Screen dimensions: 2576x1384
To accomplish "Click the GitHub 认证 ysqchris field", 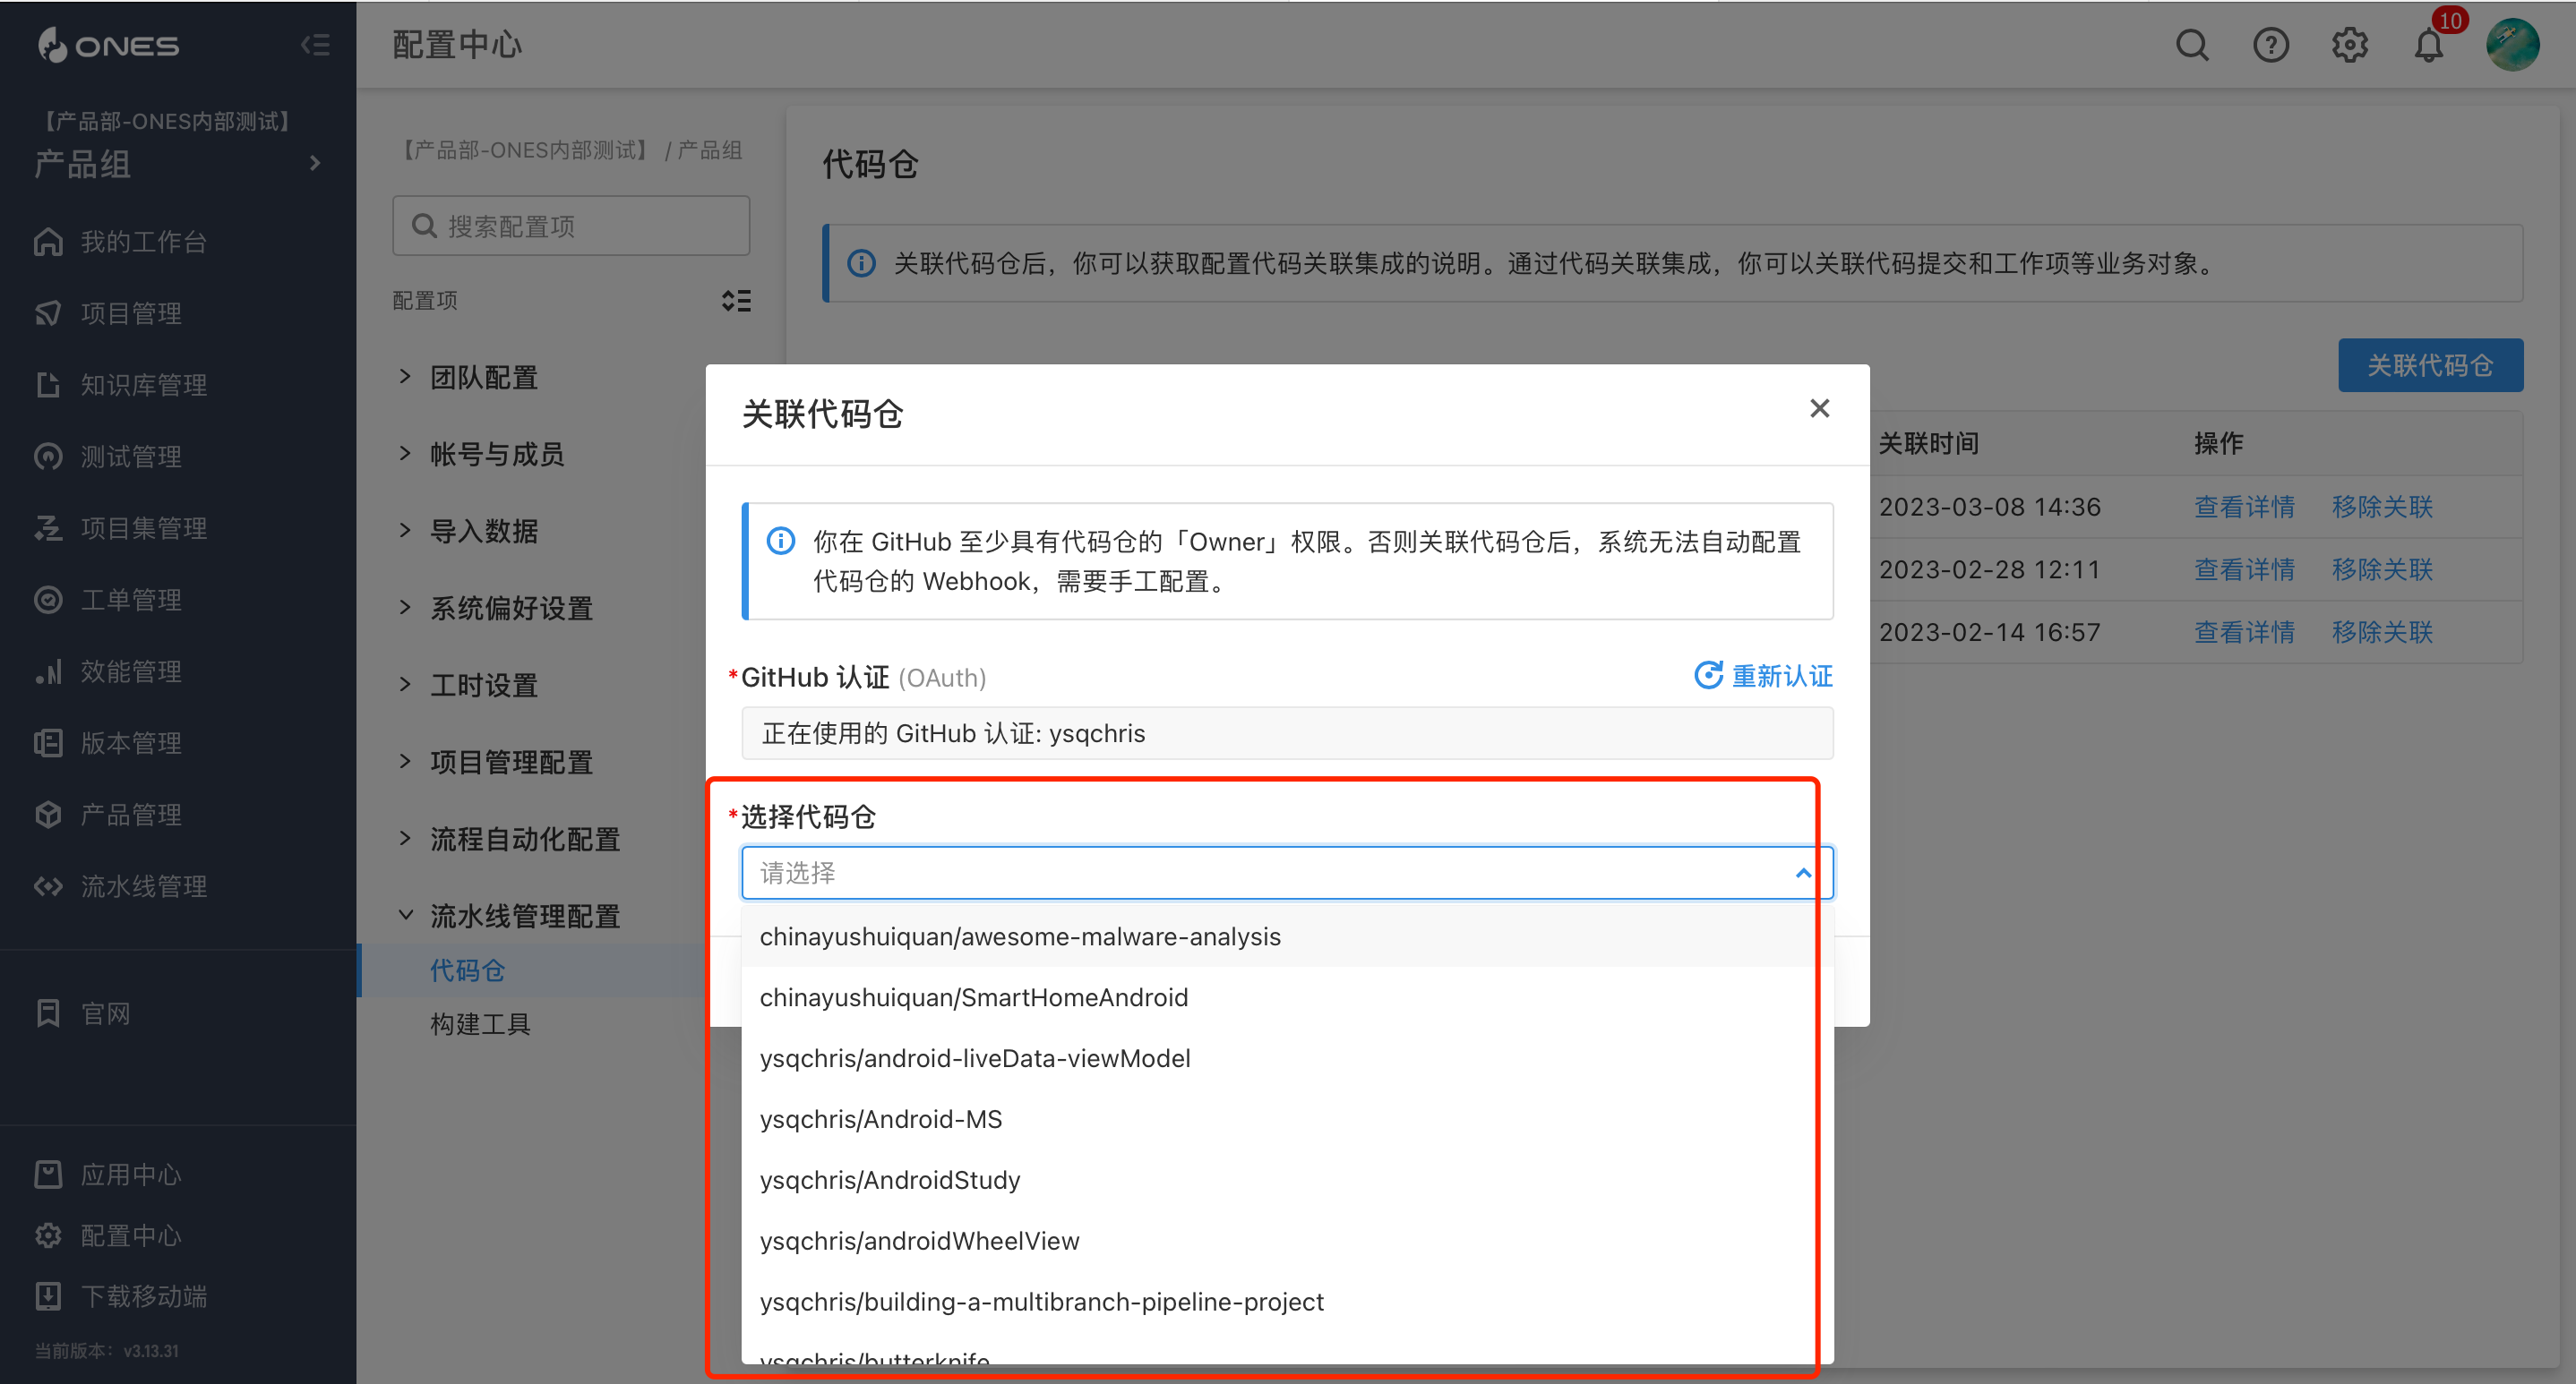I will coord(1287,733).
